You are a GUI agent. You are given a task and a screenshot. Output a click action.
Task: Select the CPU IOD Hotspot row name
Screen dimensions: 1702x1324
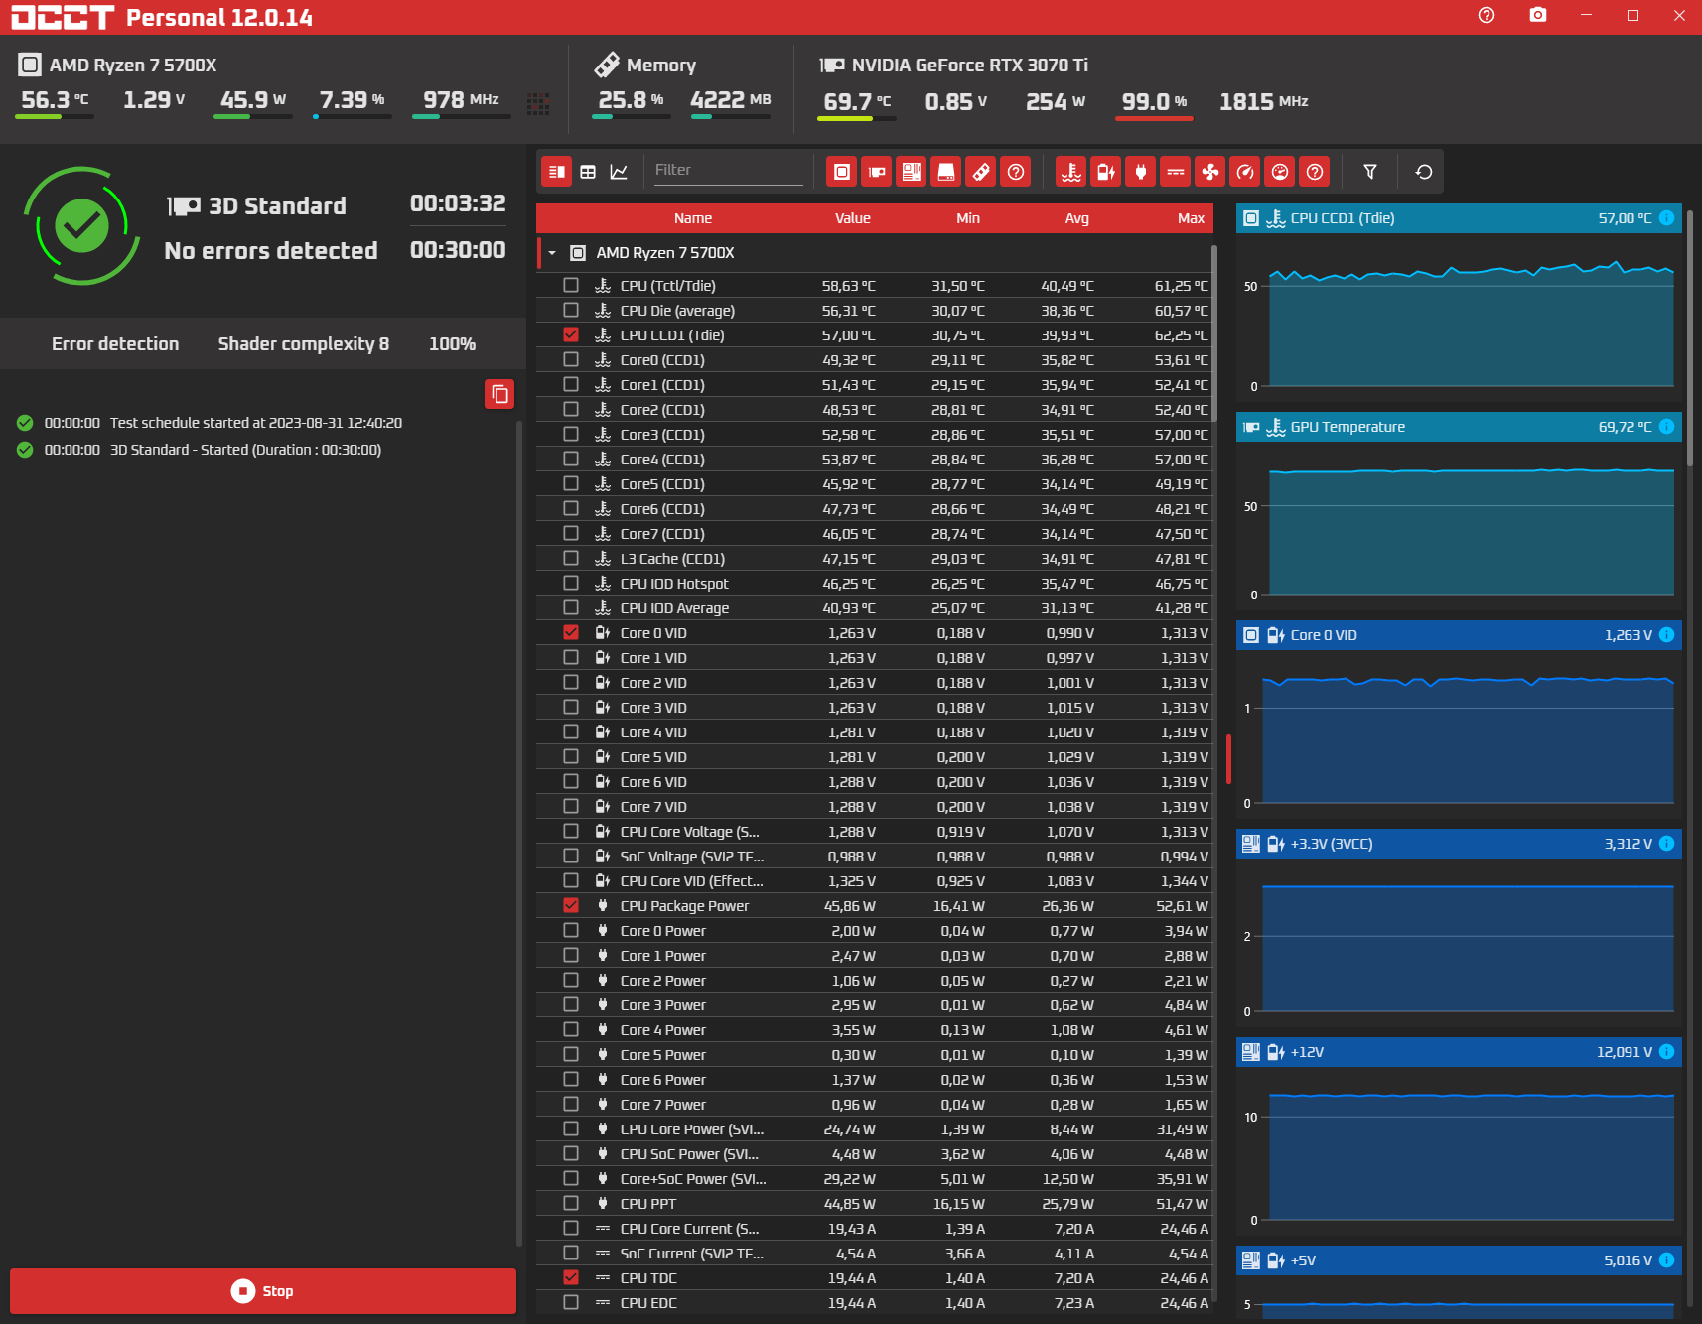coord(674,584)
